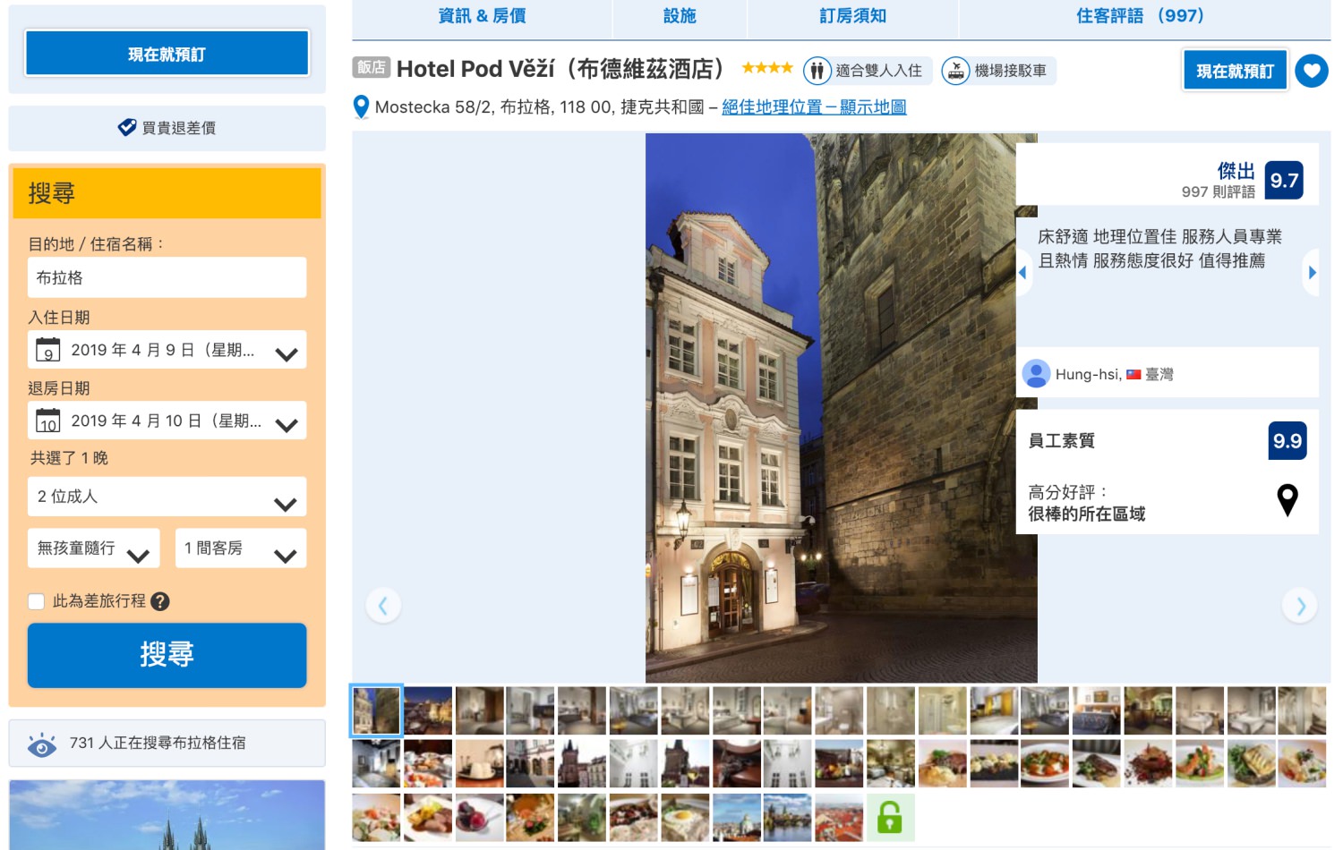1343x850 pixels.
Task: Click the 9.9 staff score badge
Action: coord(1287,440)
